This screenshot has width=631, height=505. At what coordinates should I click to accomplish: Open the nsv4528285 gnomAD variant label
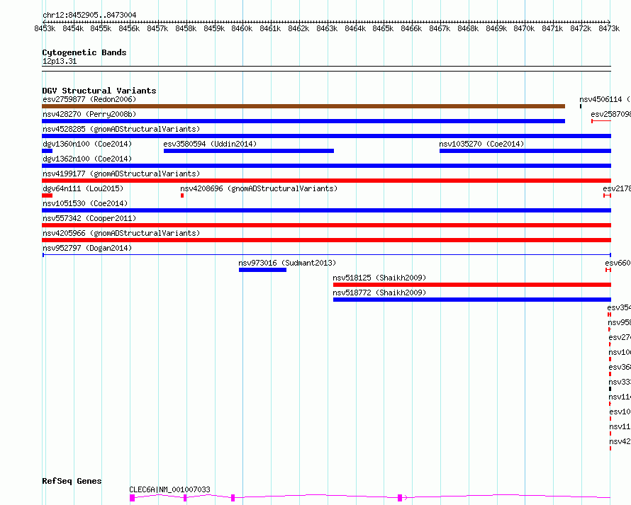121,129
